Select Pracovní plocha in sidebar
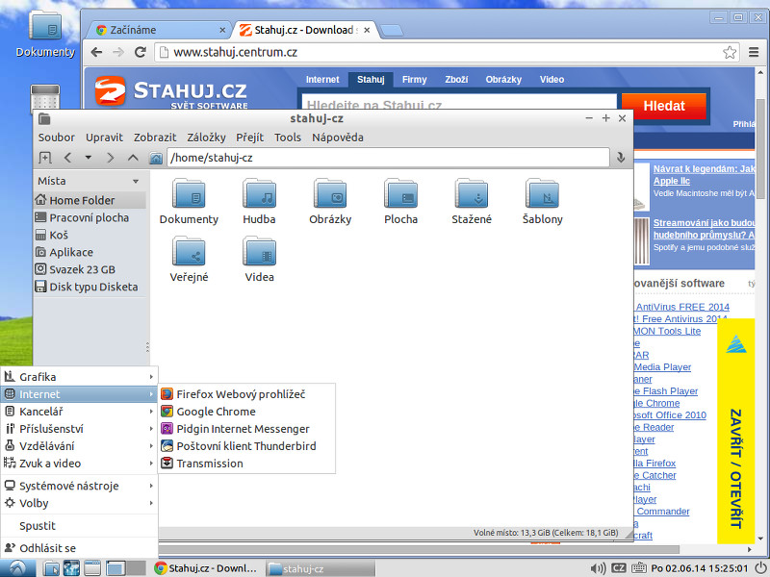The image size is (770, 577). click(90, 218)
